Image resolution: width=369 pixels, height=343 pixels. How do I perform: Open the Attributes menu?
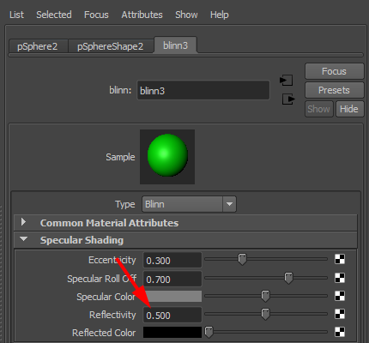[x=142, y=15]
